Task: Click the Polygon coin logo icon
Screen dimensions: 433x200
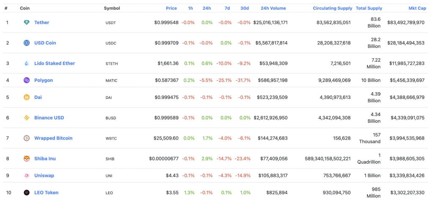Action: click(27, 80)
